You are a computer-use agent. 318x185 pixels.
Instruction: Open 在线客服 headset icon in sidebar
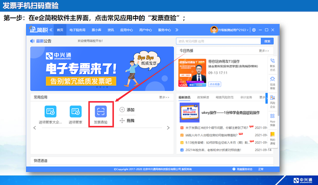click(272, 80)
